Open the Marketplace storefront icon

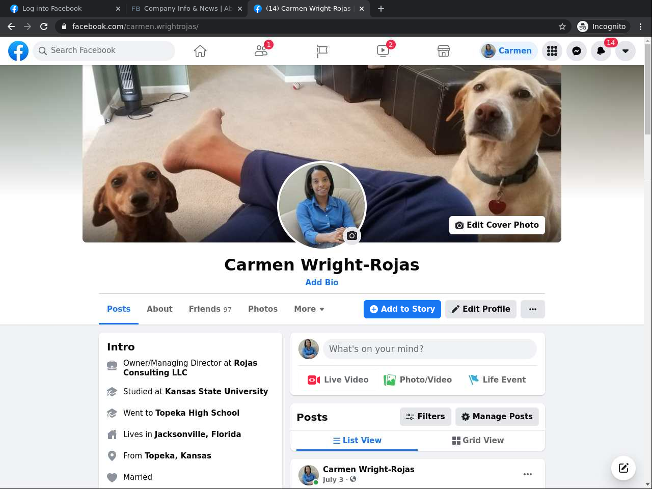tap(444, 51)
